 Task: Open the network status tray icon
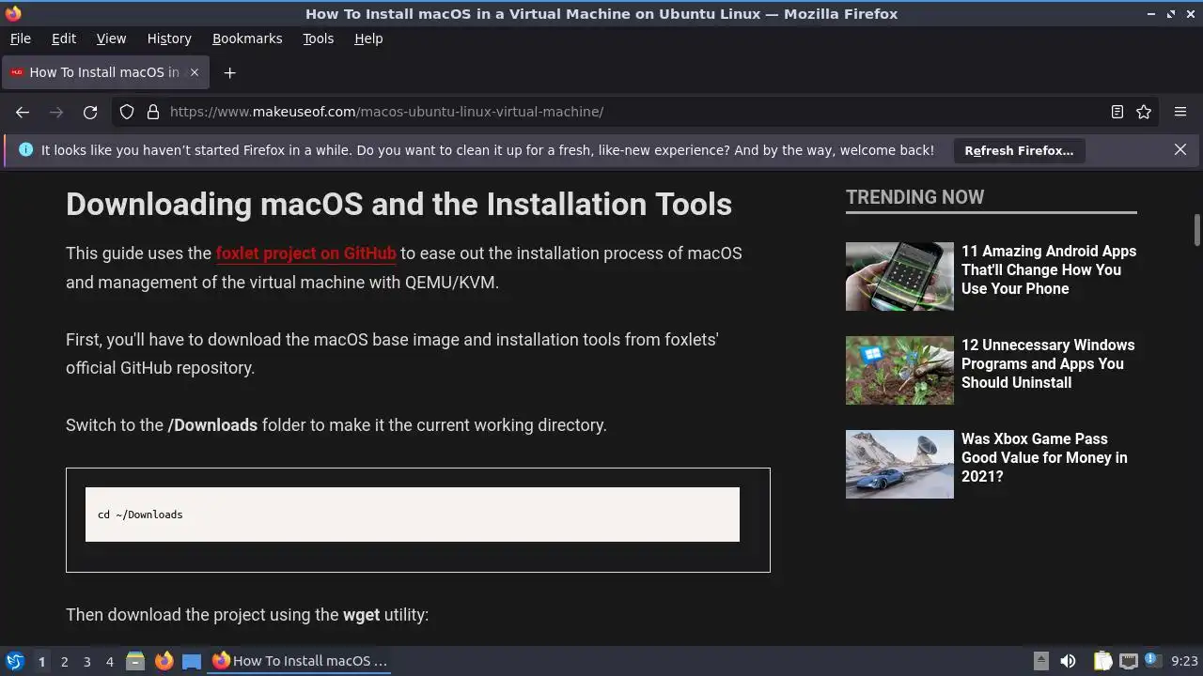1128,661
